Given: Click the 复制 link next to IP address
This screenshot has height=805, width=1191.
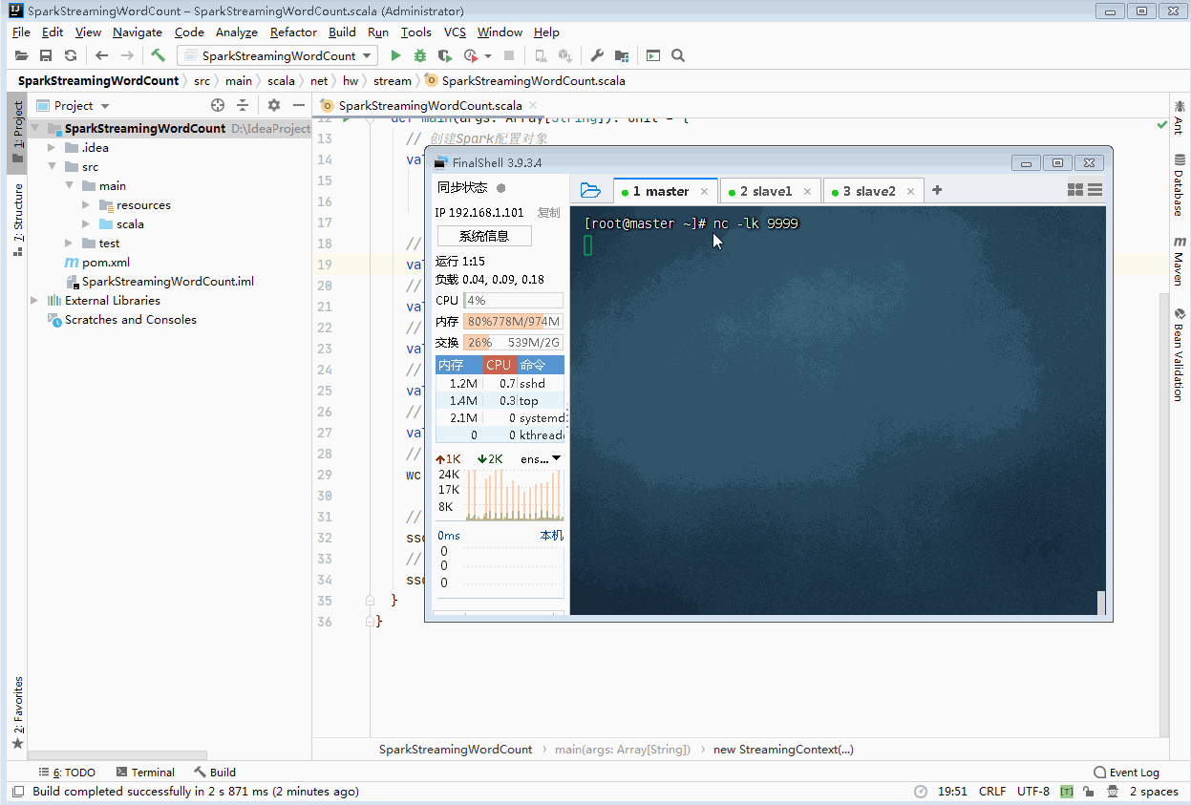Looking at the screenshot, I should coord(549,213).
